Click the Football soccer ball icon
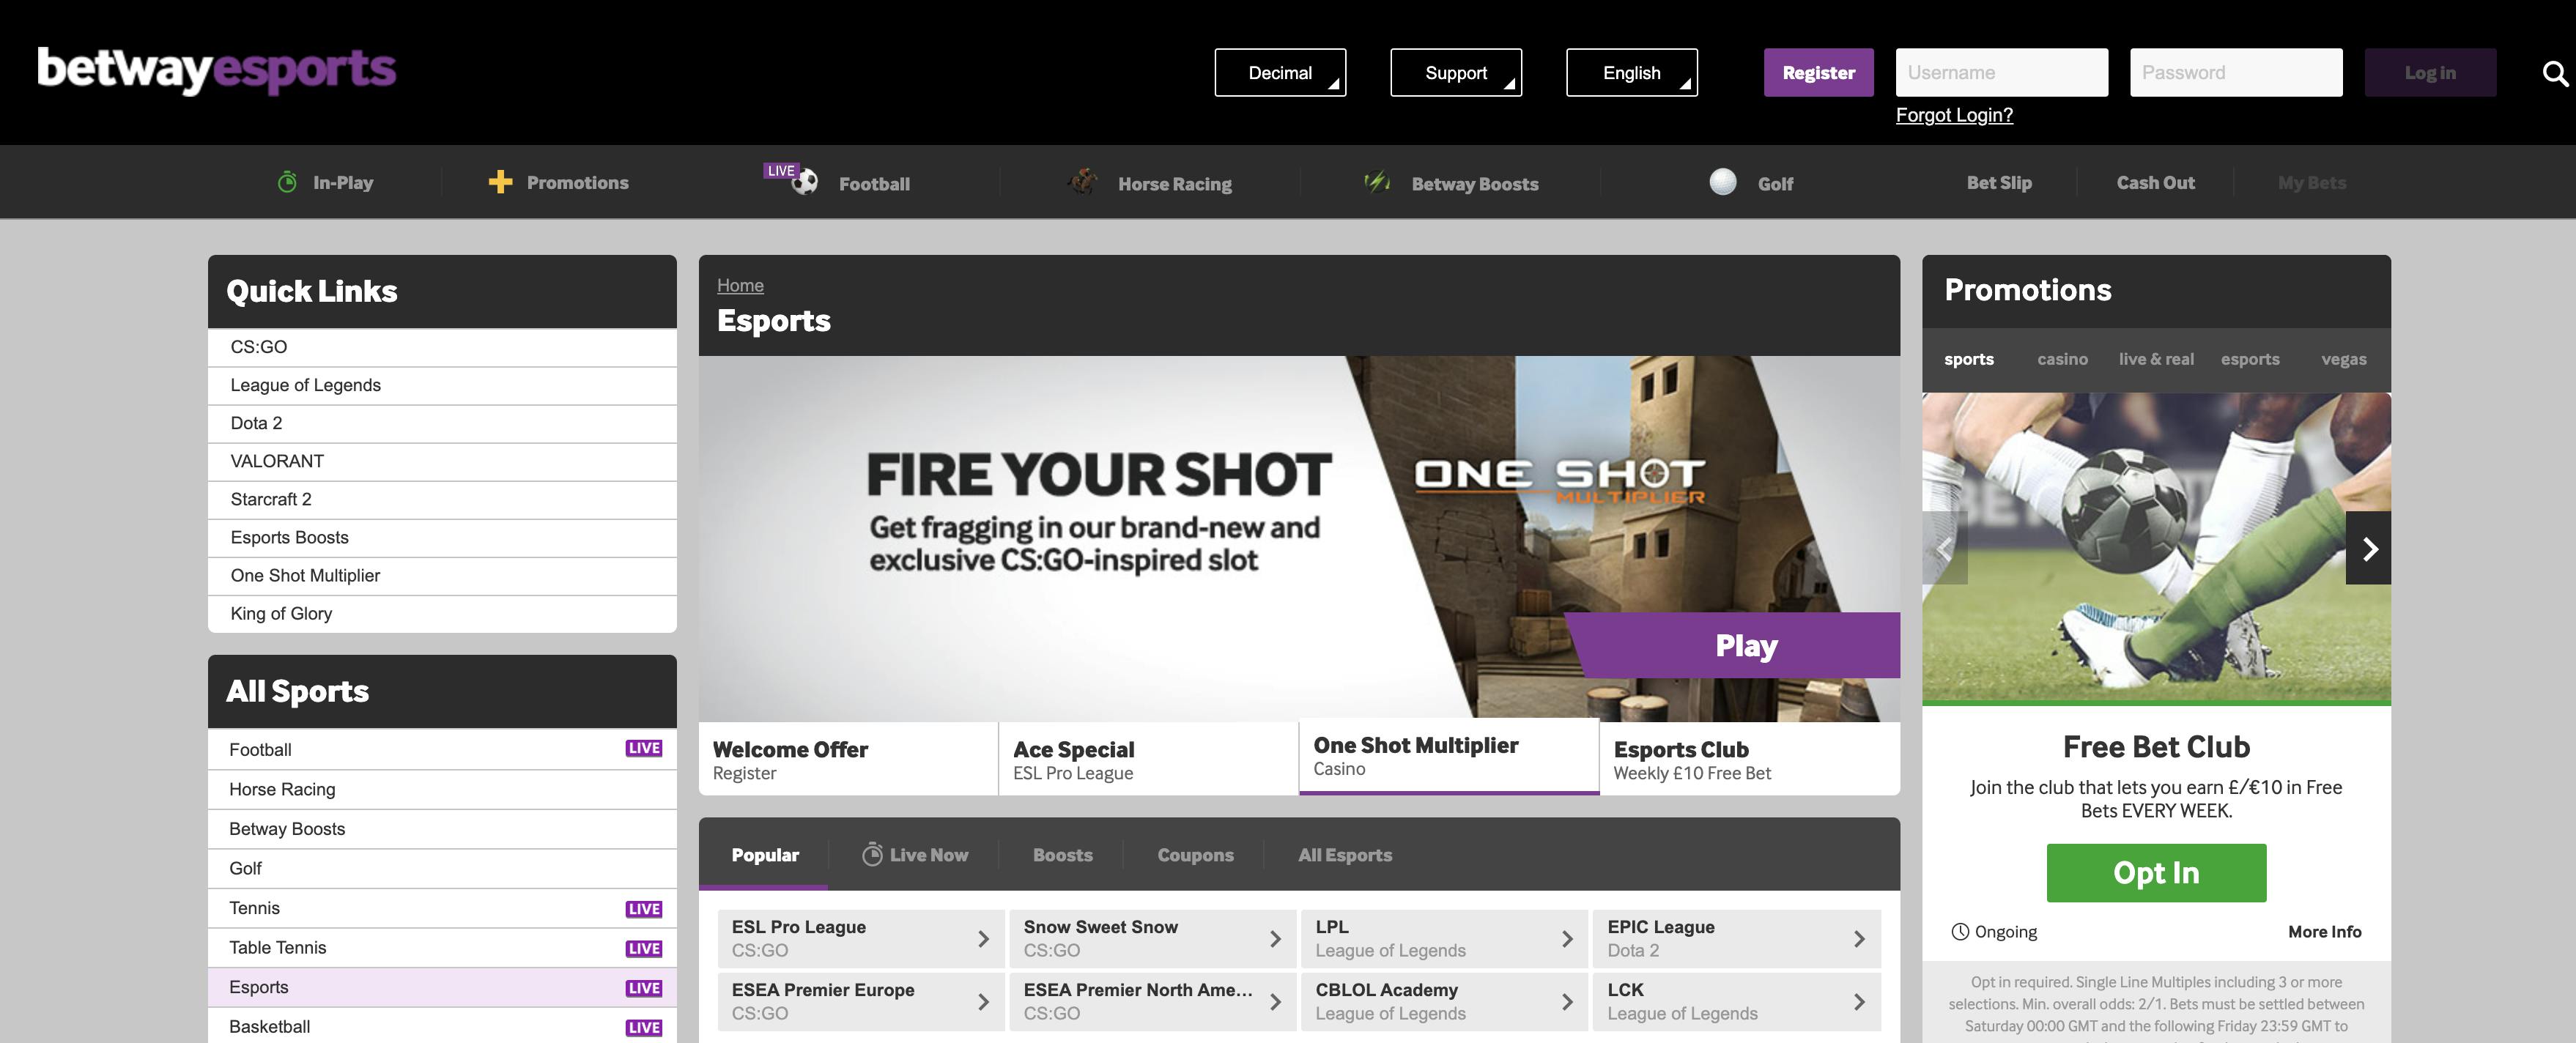2576x1043 pixels. pyautogui.click(x=805, y=183)
